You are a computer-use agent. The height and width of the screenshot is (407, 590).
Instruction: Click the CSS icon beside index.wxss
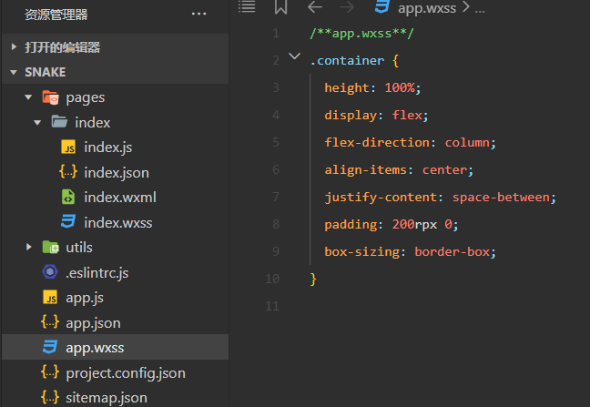68,222
